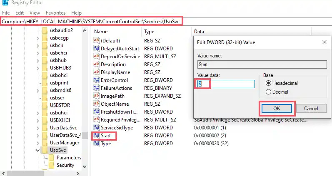Cancel the Edit DWORD dialog
The image size is (332, 176).
[x=311, y=109]
